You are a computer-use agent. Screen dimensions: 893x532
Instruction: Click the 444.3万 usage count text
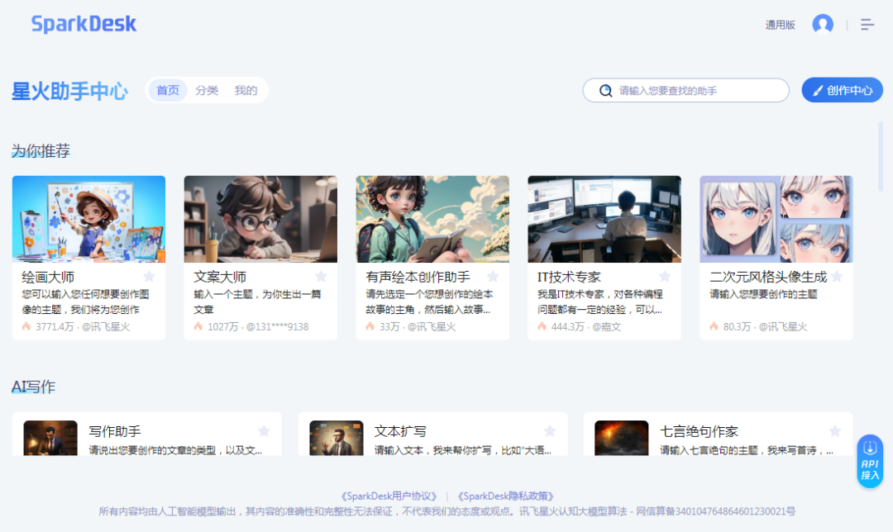click(568, 326)
